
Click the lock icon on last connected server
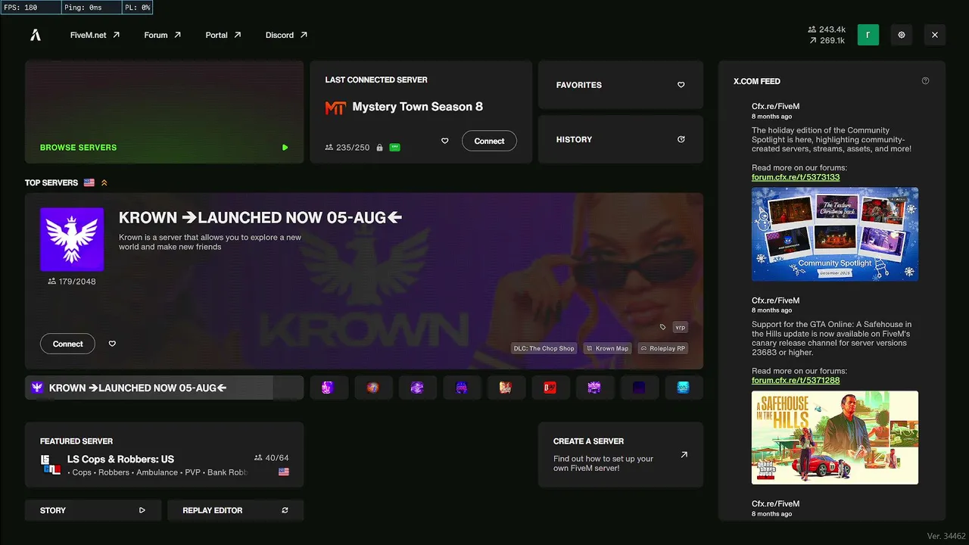coord(379,148)
